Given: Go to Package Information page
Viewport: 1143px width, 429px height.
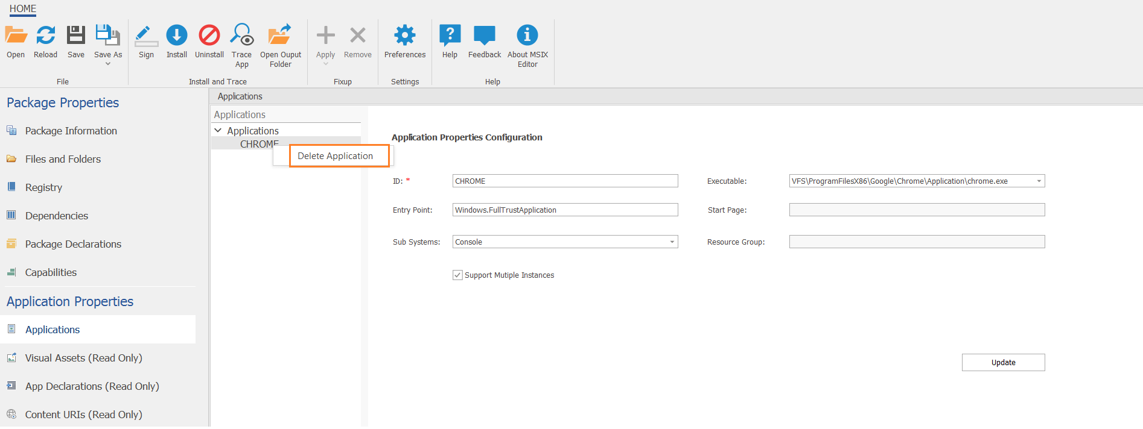Looking at the screenshot, I should tap(71, 131).
